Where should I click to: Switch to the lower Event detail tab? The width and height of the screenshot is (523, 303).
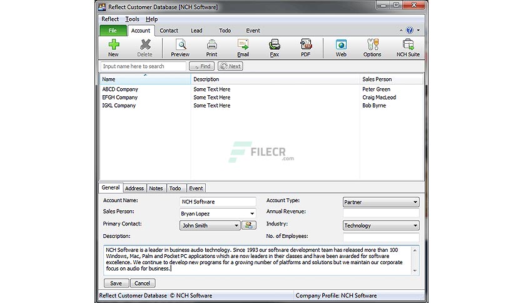(x=196, y=188)
